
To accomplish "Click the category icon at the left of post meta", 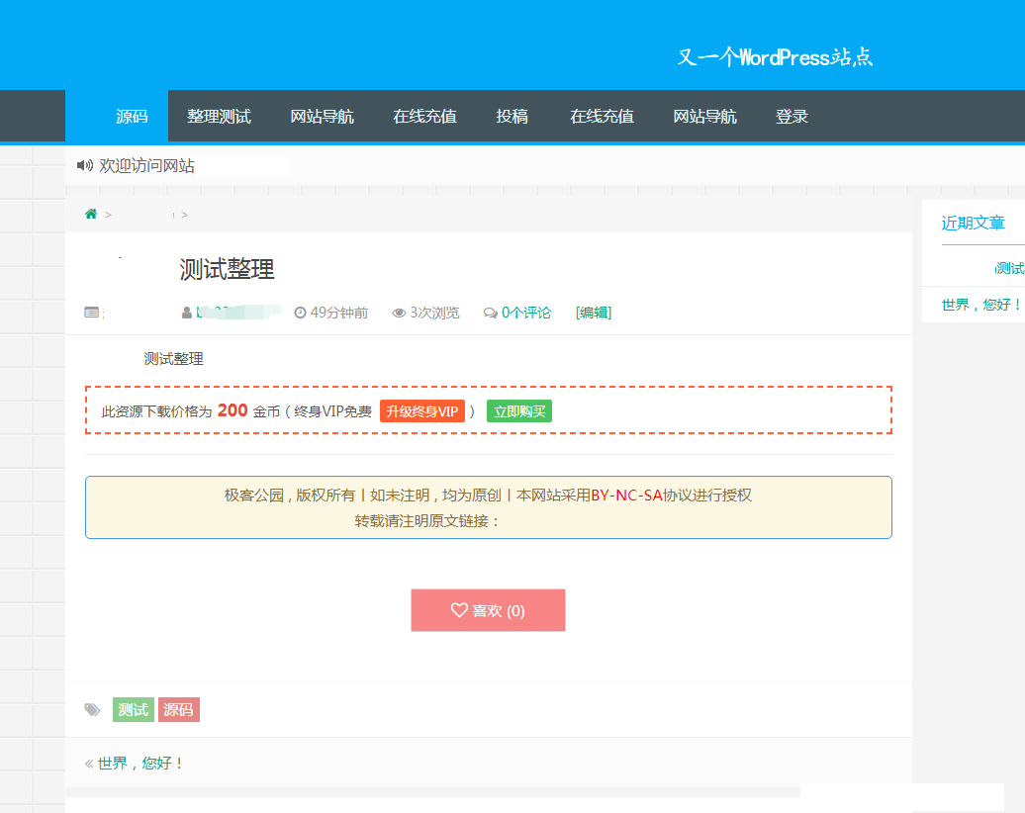I will click(x=90, y=313).
